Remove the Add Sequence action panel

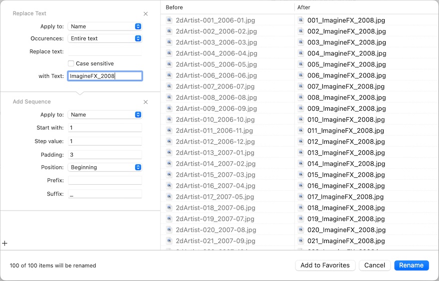[146, 102]
